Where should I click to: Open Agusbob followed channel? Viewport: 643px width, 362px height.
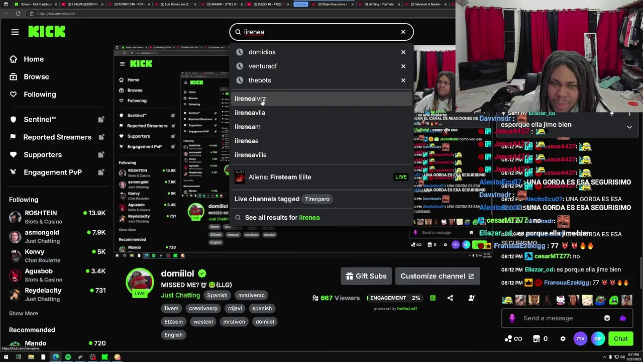click(x=57, y=275)
